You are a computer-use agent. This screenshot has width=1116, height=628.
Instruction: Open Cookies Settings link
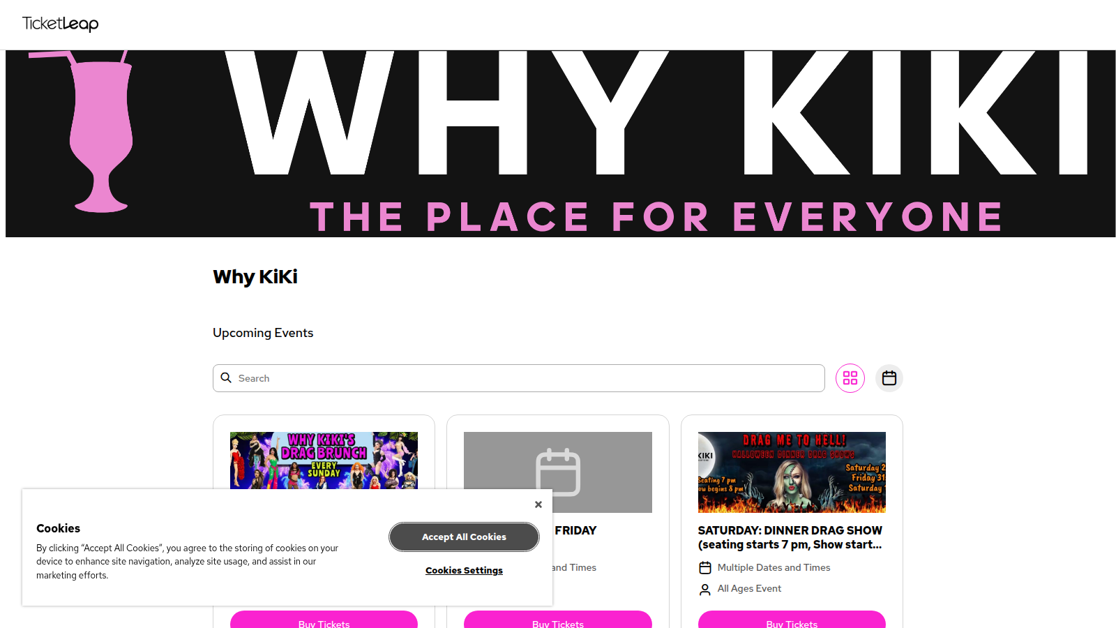coord(464,570)
